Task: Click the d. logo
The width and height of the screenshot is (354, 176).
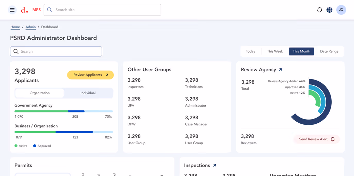Action: pyautogui.click(x=24, y=10)
